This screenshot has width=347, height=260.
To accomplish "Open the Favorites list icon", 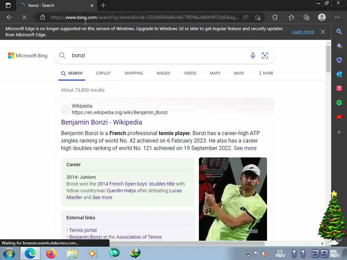I will coord(291,17).
